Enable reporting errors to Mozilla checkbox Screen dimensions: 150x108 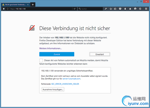tap(41, 60)
